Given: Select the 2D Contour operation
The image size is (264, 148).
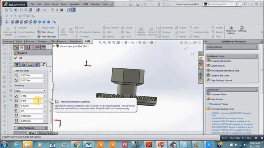Looking at the screenshot, I should click(x=111, y=28).
